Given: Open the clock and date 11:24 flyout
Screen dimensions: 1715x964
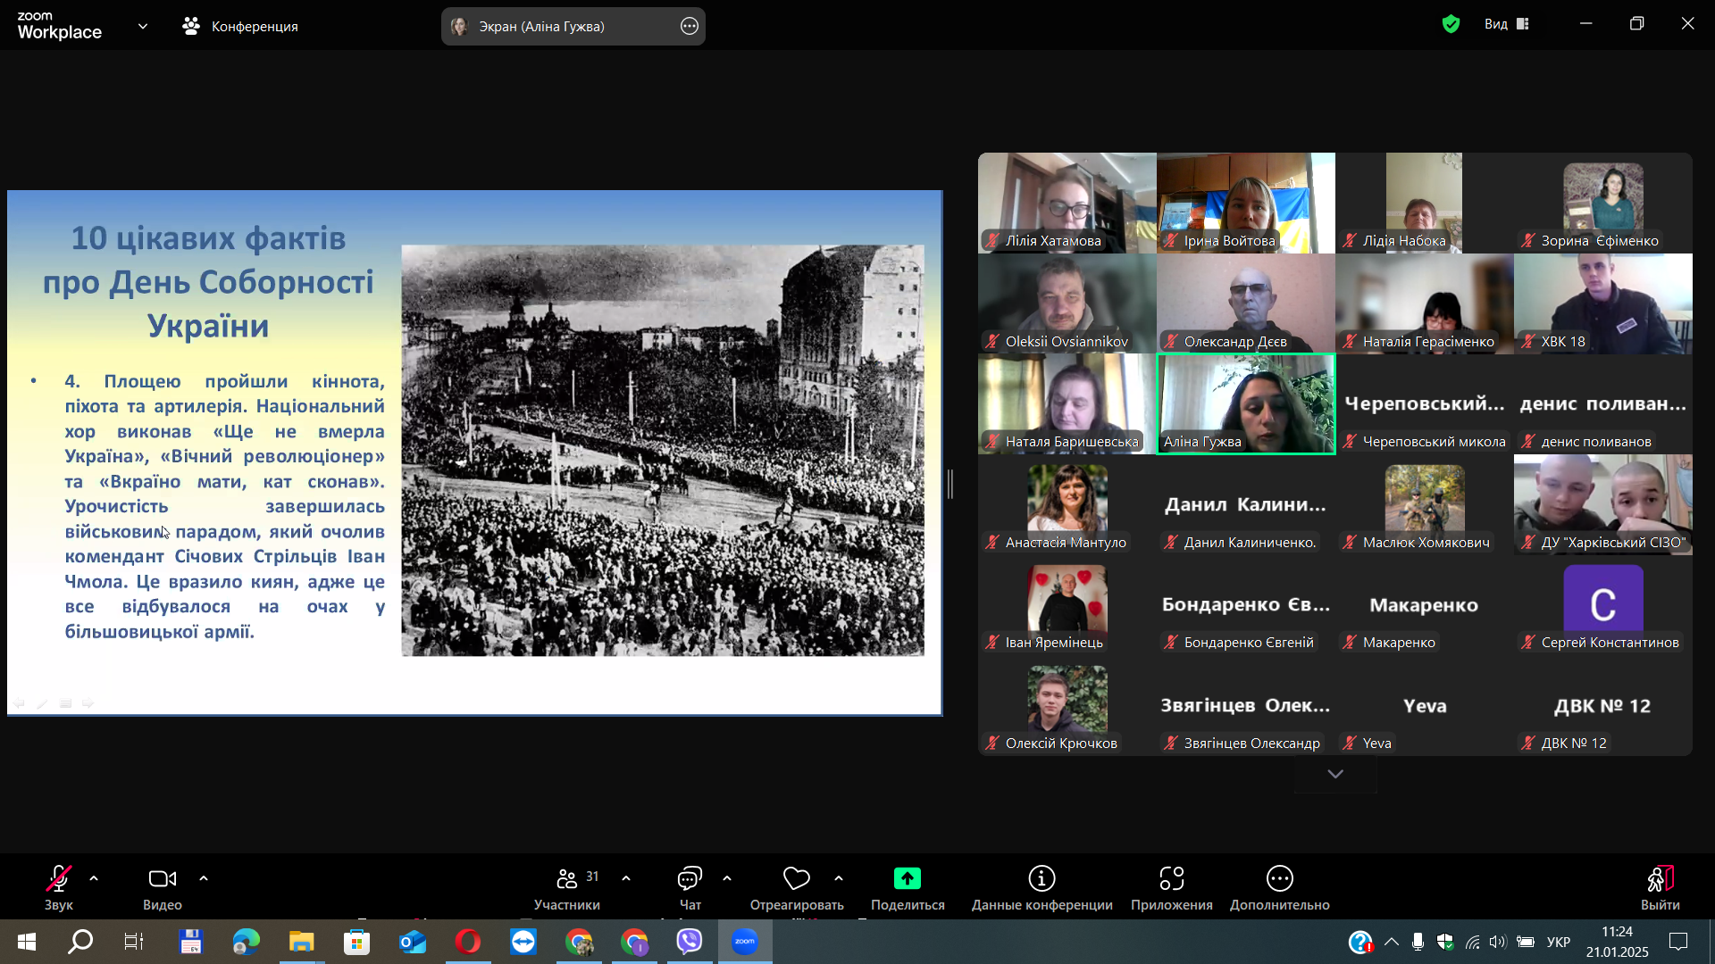Looking at the screenshot, I should pos(1618,942).
